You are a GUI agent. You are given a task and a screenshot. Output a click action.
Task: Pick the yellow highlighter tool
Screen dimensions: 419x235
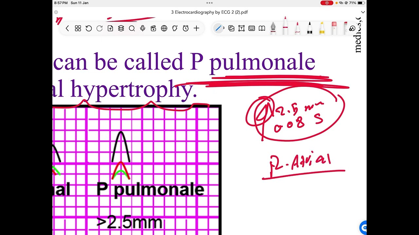322,28
